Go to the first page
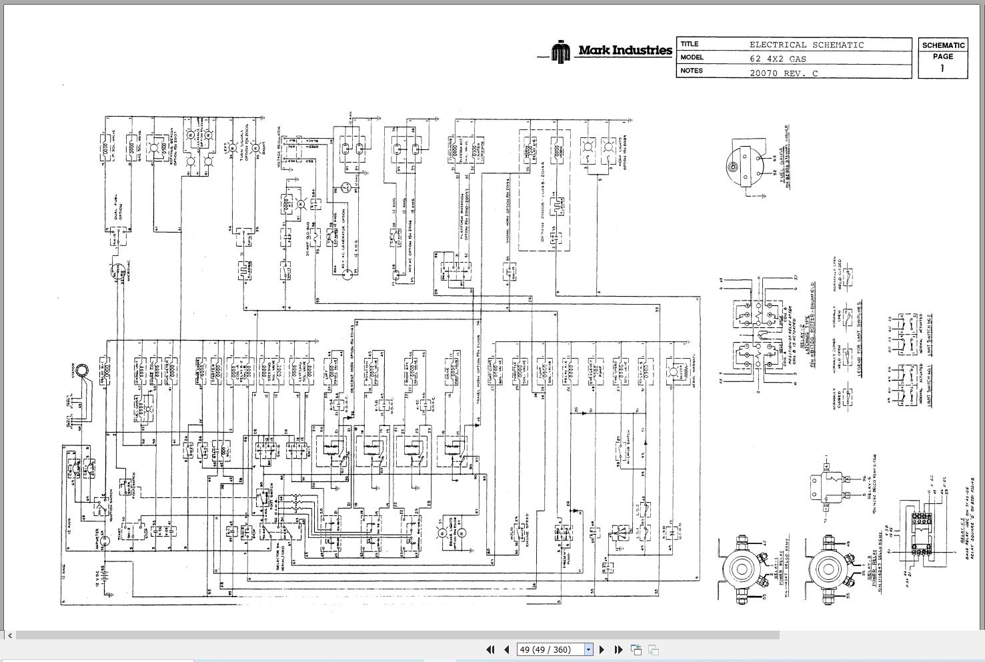The height and width of the screenshot is (662, 985). pyautogui.click(x=490, y=649)
